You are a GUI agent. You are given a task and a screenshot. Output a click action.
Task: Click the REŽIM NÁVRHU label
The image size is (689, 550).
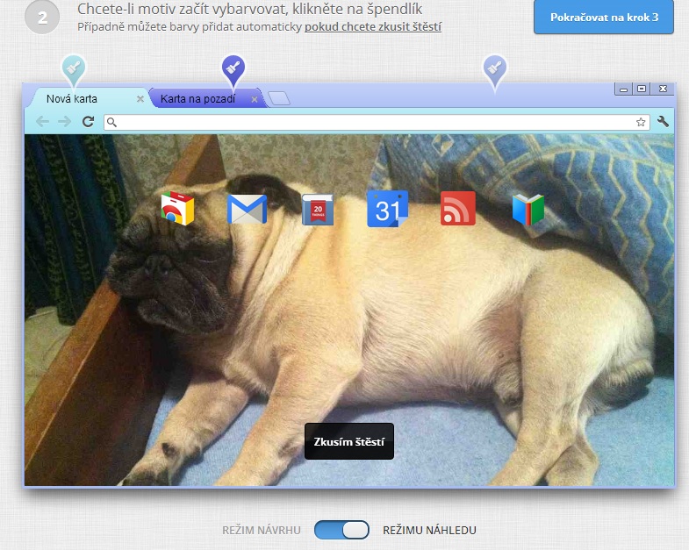coord(262,530)
